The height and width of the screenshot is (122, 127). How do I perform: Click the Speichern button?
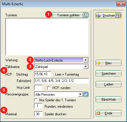[109, 74]
